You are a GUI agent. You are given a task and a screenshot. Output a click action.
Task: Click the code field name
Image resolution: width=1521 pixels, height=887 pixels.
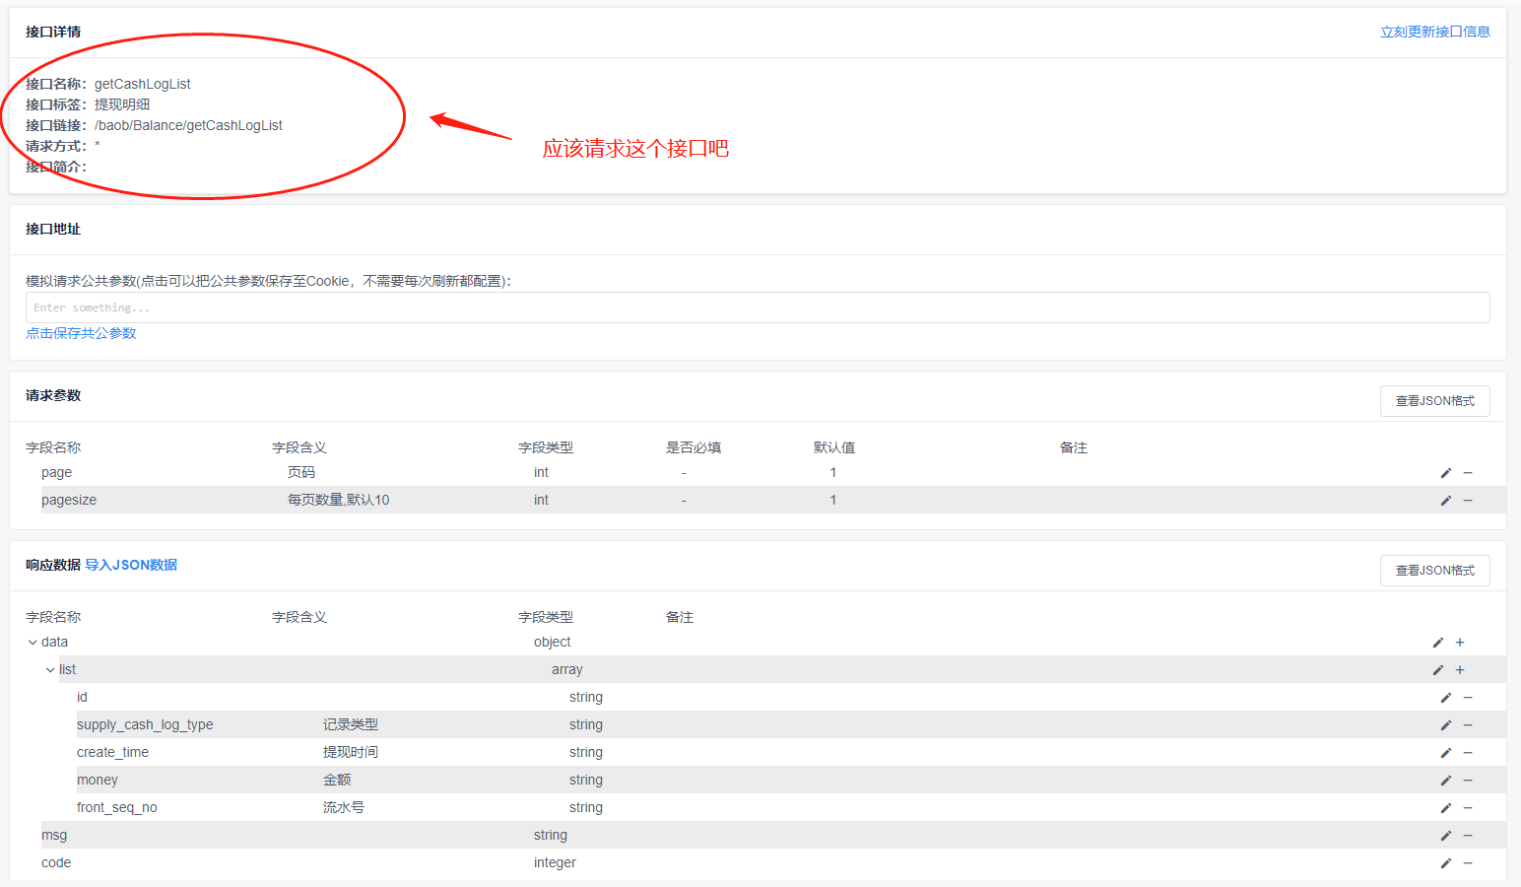click(x=56, y=862)
